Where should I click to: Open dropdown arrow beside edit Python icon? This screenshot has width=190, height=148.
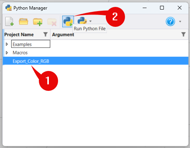point(90,21)
